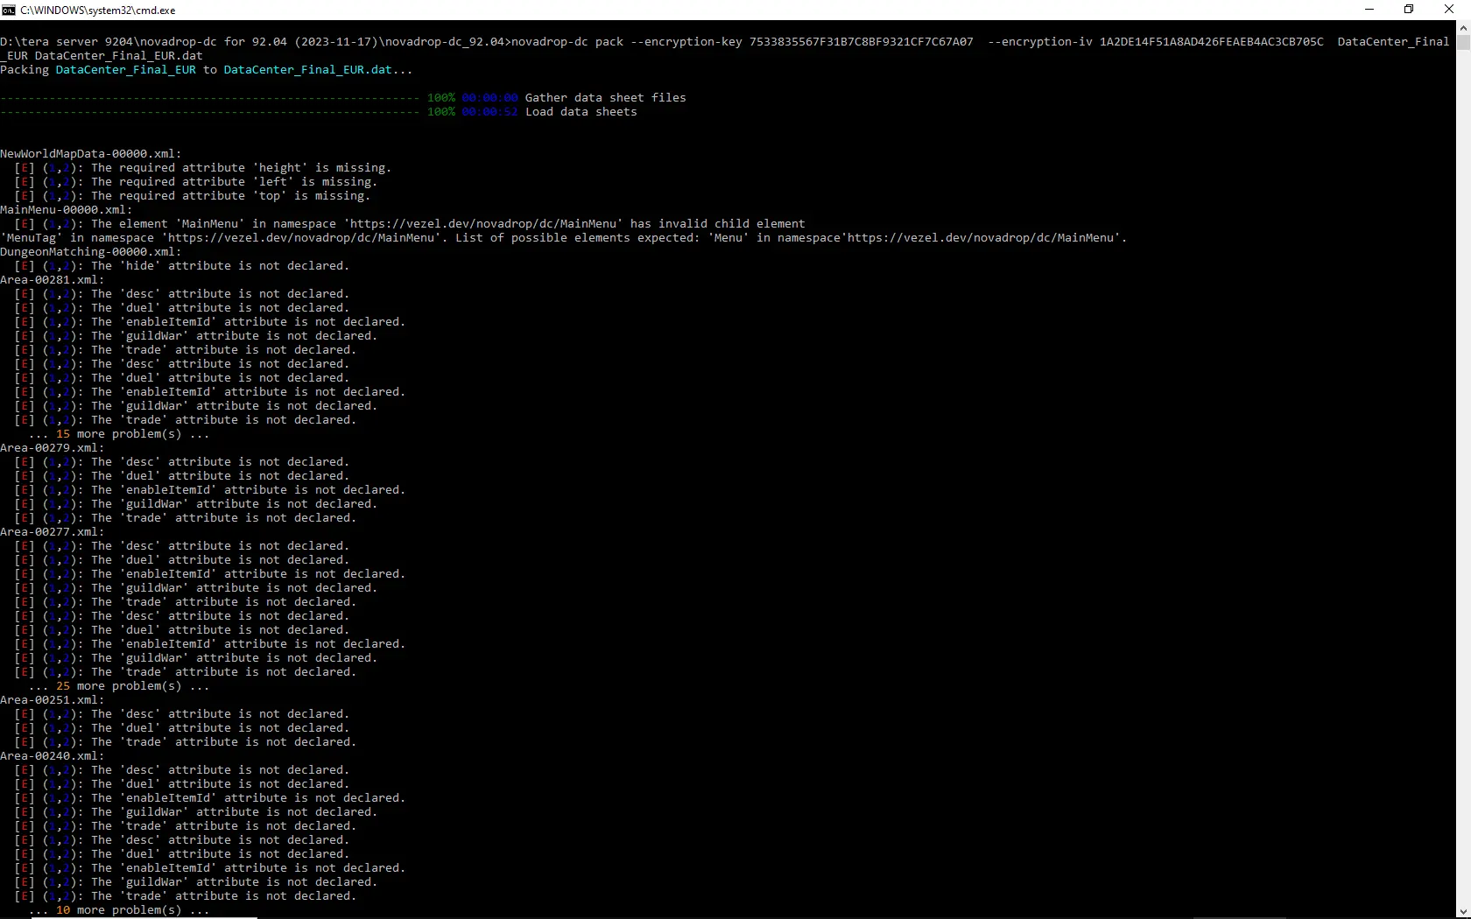
Task: Click the Area-00281.xml heading line
Action: point(53,280)
